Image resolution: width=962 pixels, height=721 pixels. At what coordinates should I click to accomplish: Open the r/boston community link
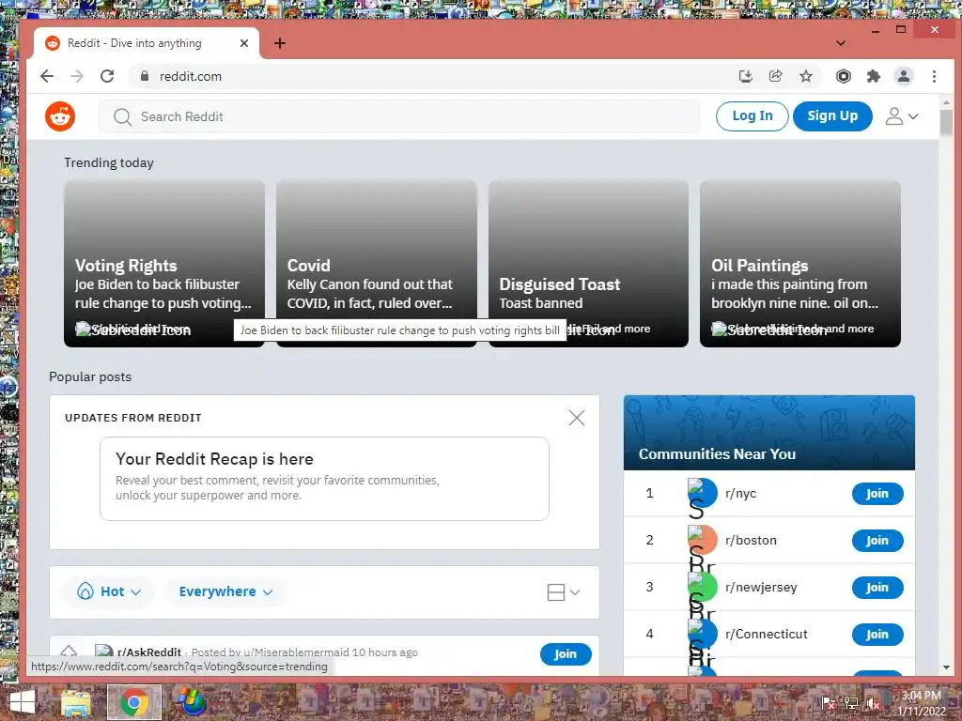[x=751, y=540]
